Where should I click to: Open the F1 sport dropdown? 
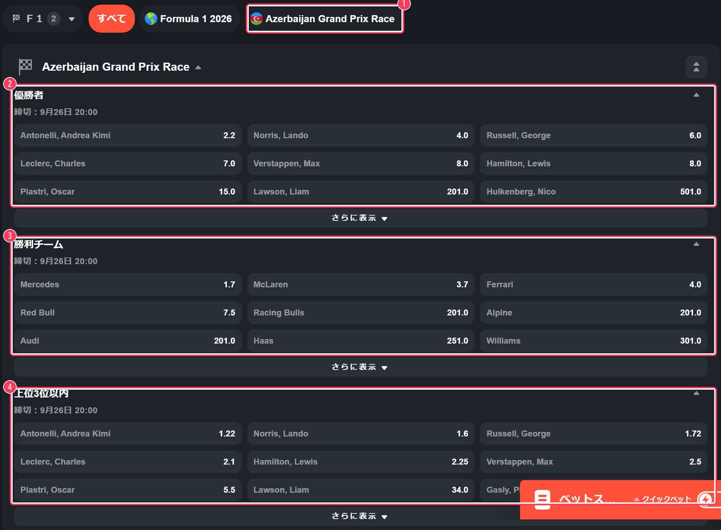tap(43, 19)
